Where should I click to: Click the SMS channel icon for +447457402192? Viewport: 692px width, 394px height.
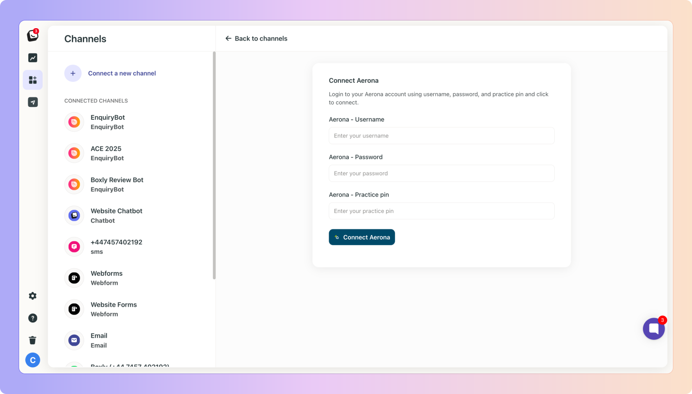74,247
